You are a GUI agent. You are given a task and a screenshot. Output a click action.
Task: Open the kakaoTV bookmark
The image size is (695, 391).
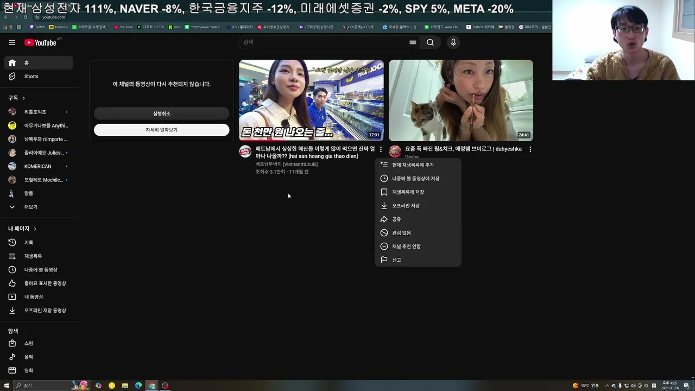pos(59,27)
